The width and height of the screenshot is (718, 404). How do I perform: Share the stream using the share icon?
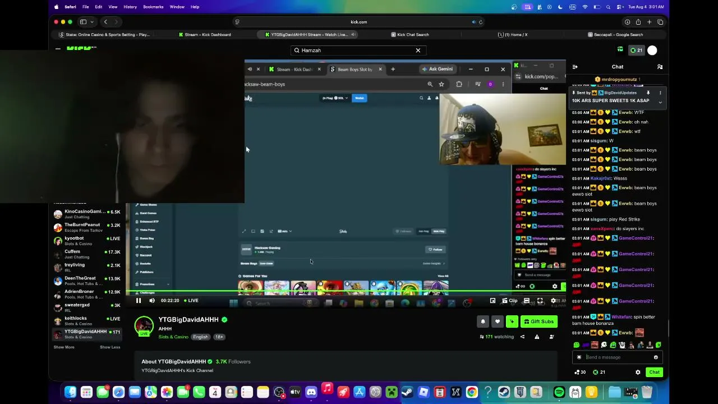(522, 337)
